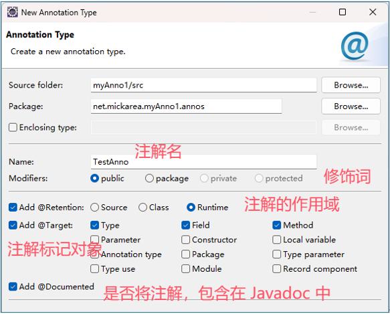This screenshot has width=390, height=314.
Task: Uncheck the Field target checkbox
Action: point(186,226)
